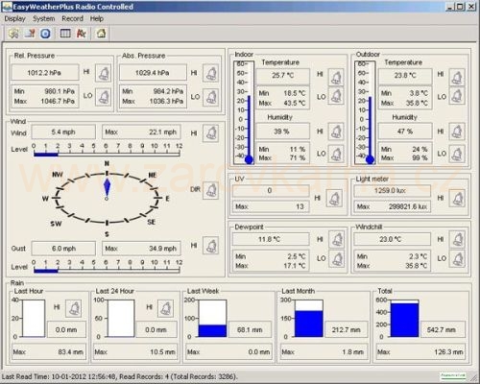
Task: Open the Help menu
Action: (x=97, y=19)
